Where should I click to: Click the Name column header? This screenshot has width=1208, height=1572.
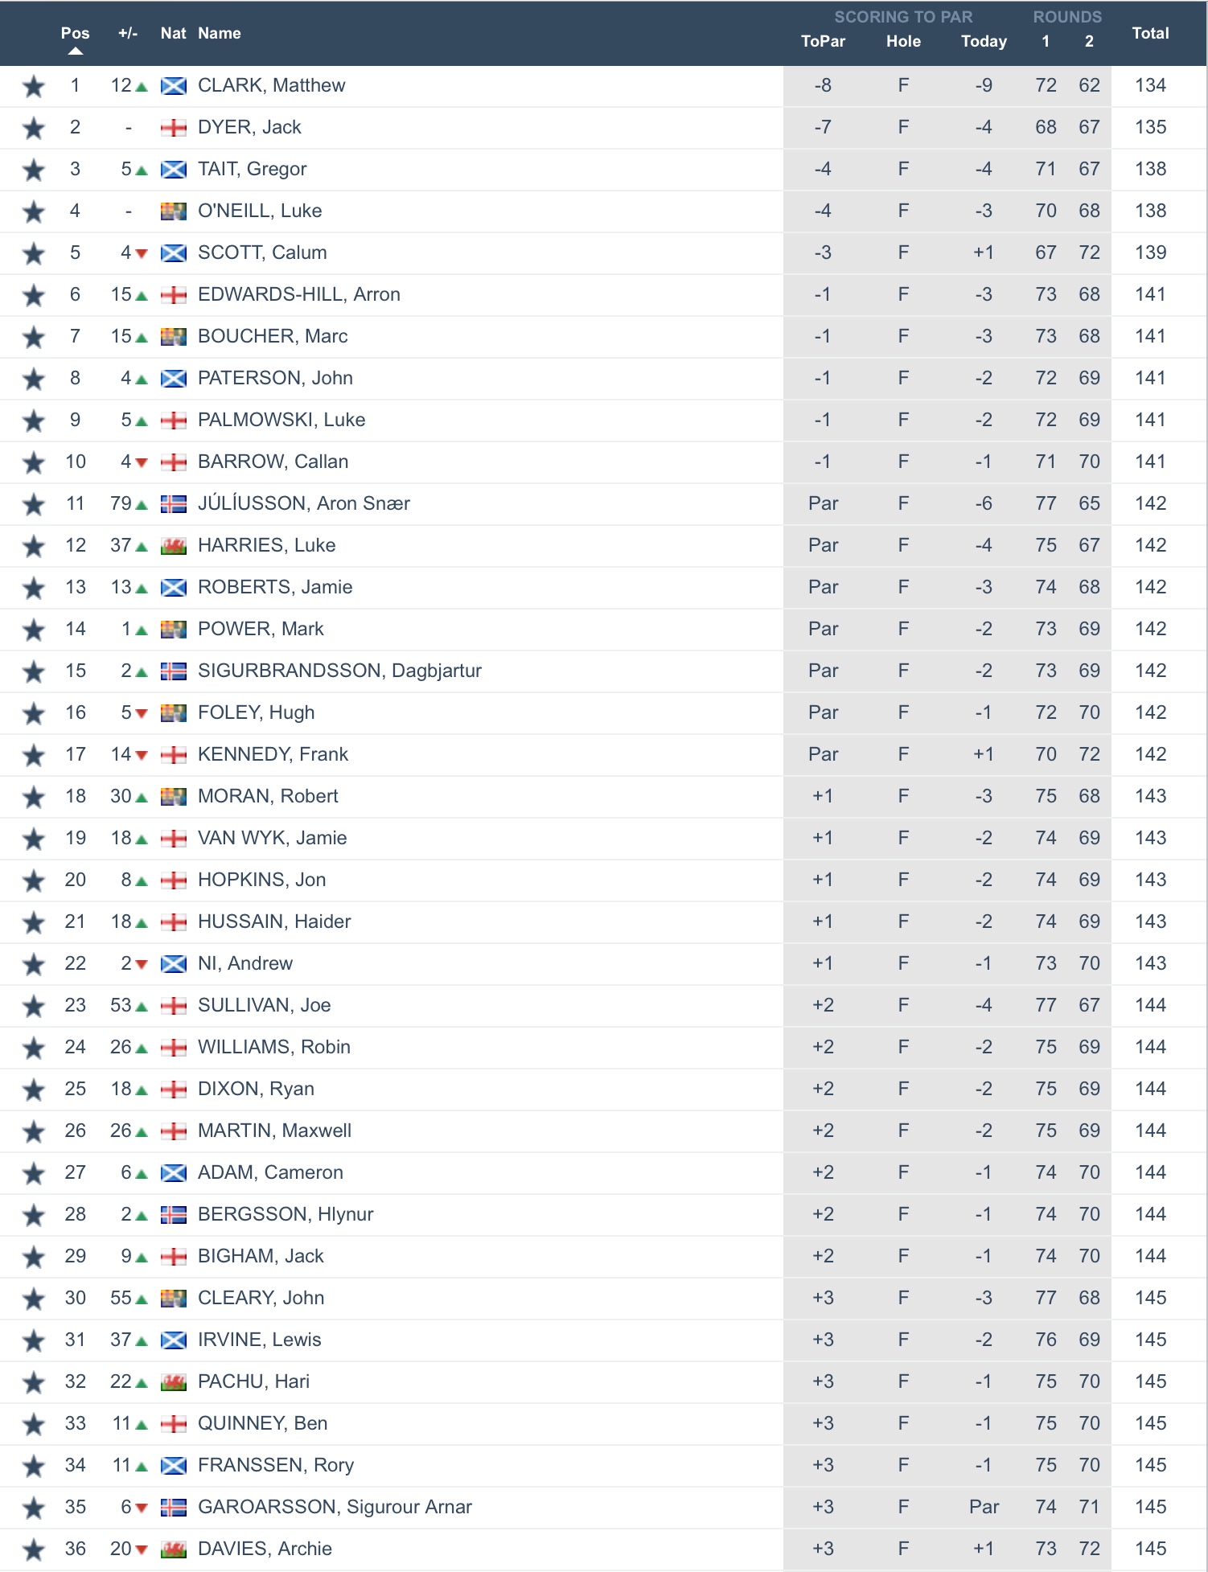[x=220, y=33]
